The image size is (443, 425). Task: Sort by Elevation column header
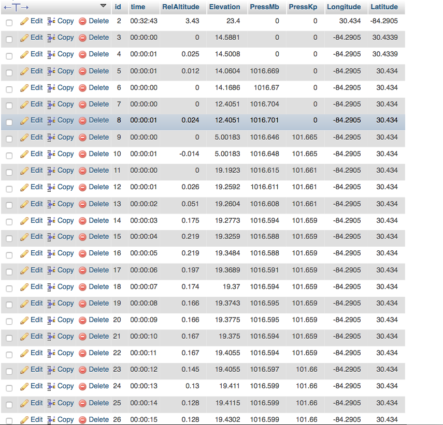coord(224,7)
